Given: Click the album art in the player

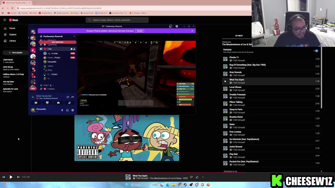Looking at the screenshot, I should click(x=127, y=138).
